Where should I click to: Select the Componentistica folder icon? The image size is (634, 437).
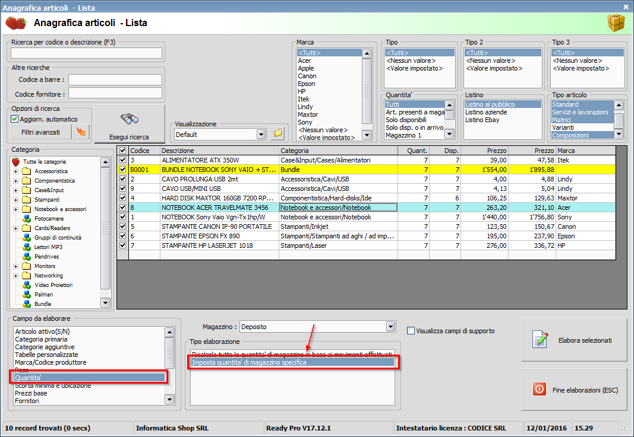coord(27,181)
